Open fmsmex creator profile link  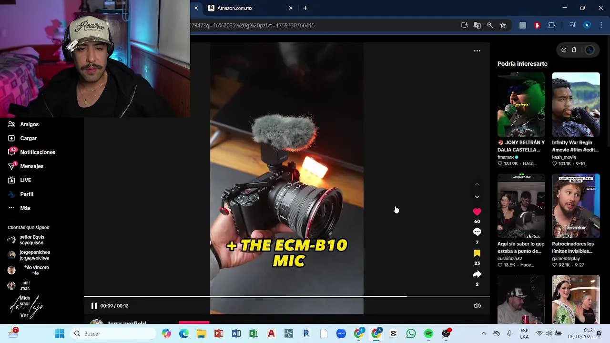tap(506, 157)
